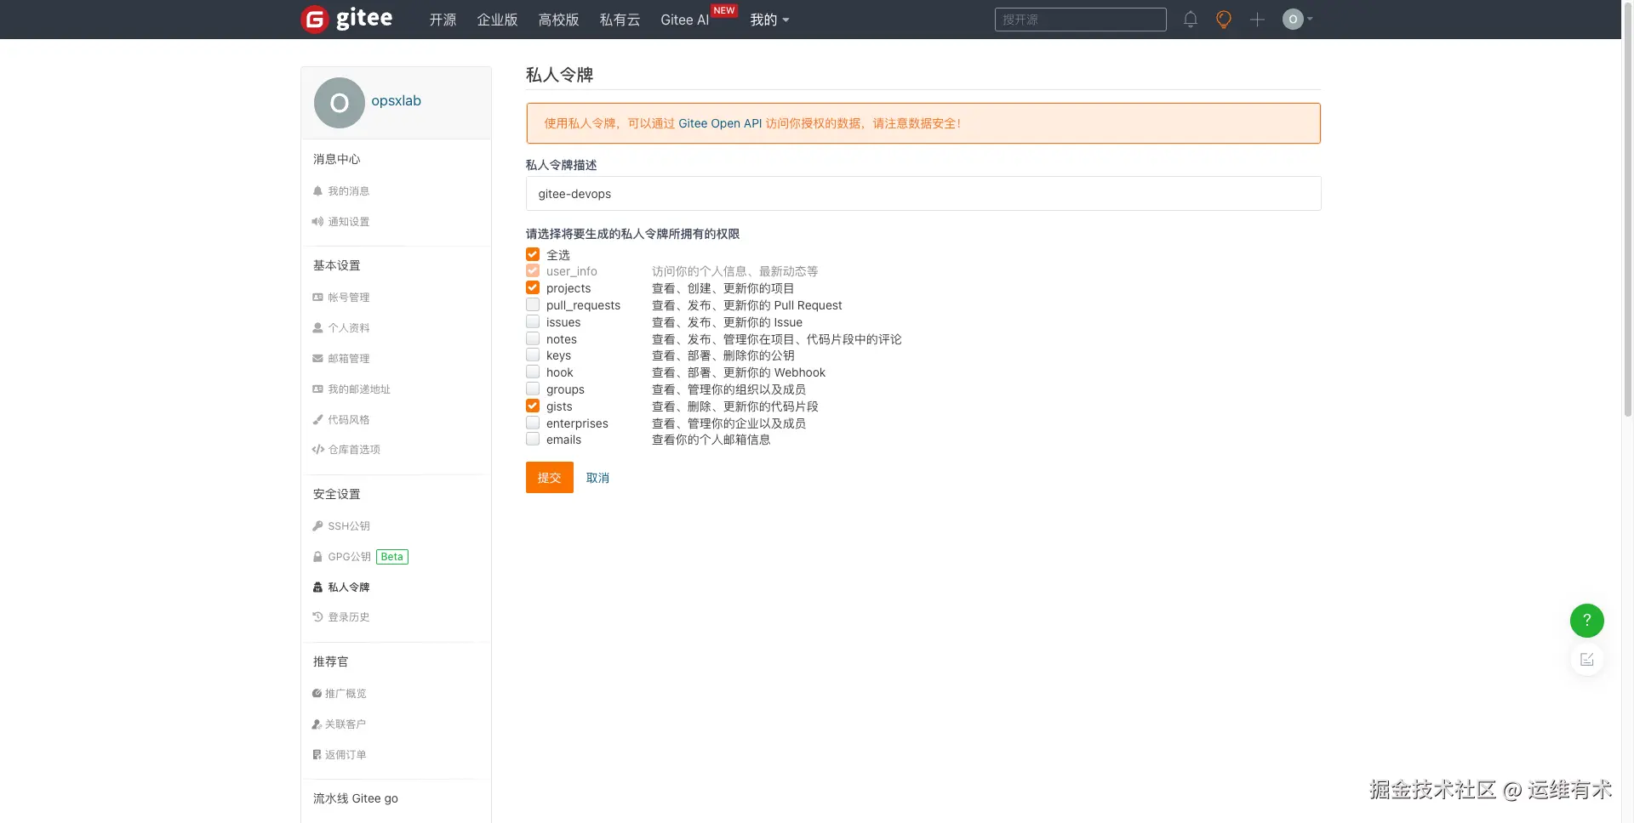Screen dimensions: 1634x823
Task: Open the notifications bell
Action: point(1191,20)
